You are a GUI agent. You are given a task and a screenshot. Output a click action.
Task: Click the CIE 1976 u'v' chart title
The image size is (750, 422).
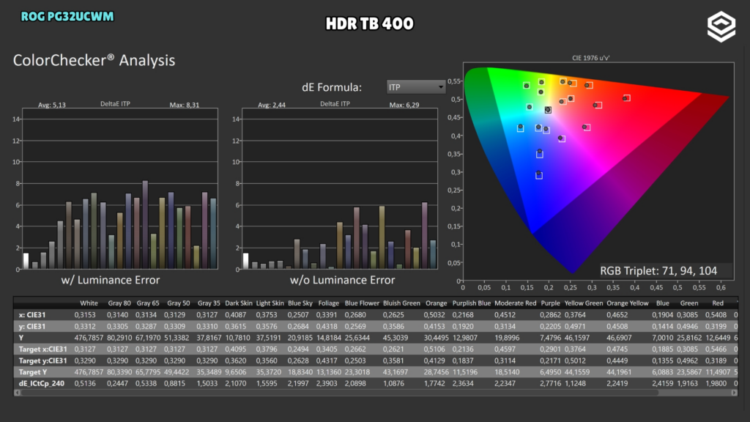[591, 58]
